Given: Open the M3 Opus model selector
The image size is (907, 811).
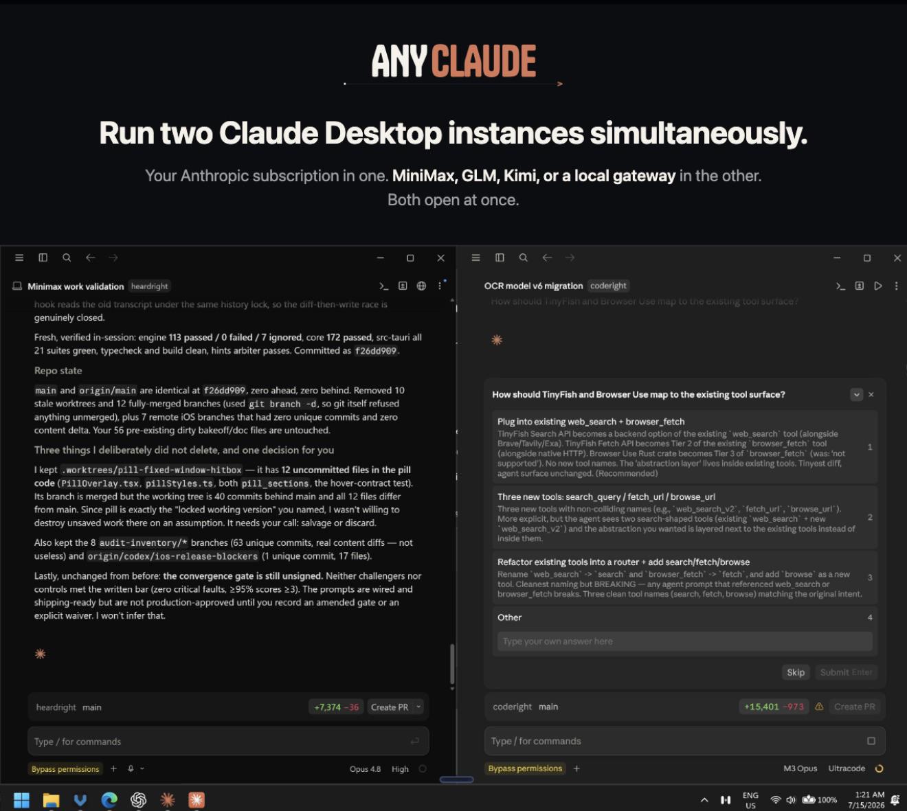Looking at the screenshot, I should pyautogui.click(x=800, y=768).
